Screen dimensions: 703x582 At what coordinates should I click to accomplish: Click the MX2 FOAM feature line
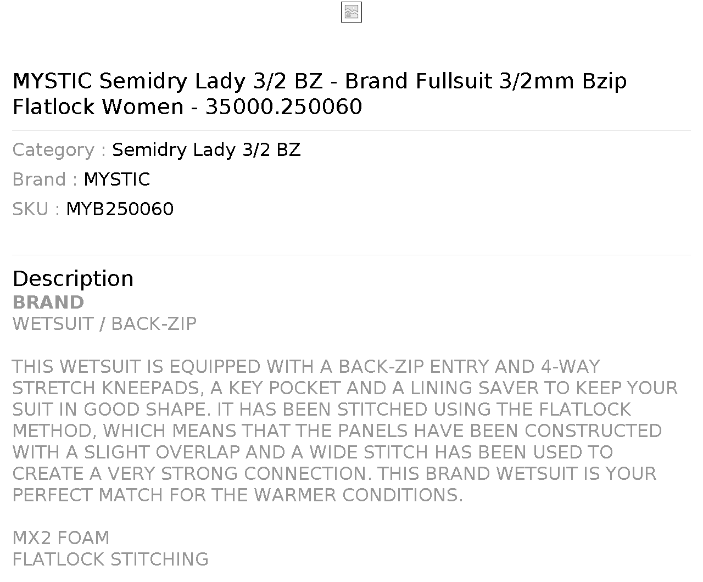tap(61, 538)
